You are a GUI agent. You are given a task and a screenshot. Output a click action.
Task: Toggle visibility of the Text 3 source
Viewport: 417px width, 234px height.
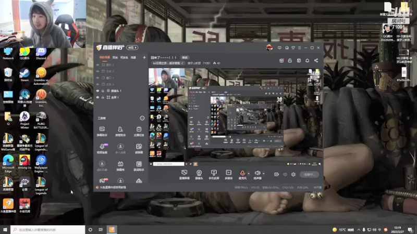point(97,84)
